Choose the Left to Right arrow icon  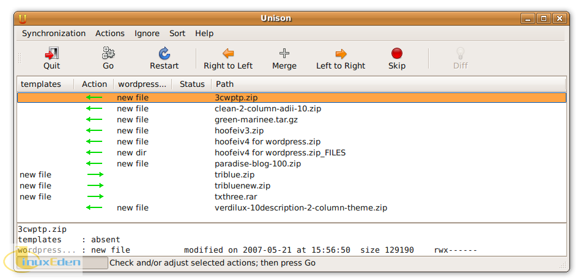click(x=341, y=53)
